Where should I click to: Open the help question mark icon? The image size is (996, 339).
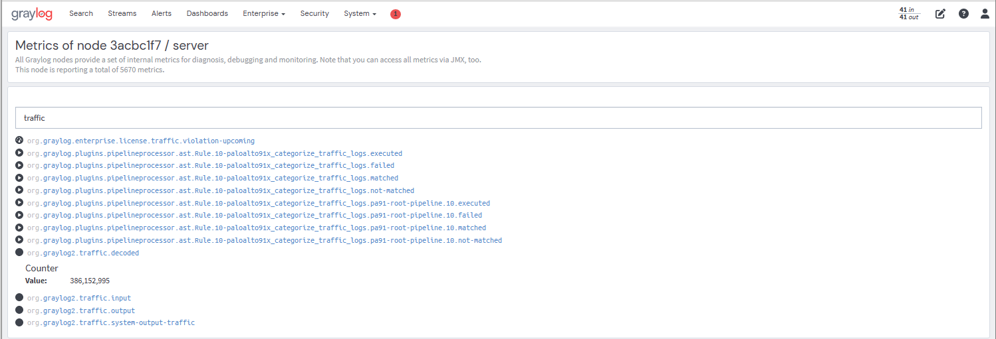click(963, 13)
